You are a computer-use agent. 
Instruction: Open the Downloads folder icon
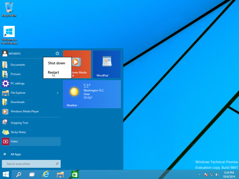(5, 102)
